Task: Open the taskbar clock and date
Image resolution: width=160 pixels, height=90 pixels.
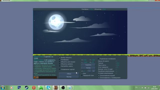Action: pyautogui.click(x=154, y=88)
